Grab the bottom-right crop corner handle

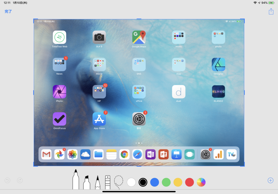pos(242,164)
